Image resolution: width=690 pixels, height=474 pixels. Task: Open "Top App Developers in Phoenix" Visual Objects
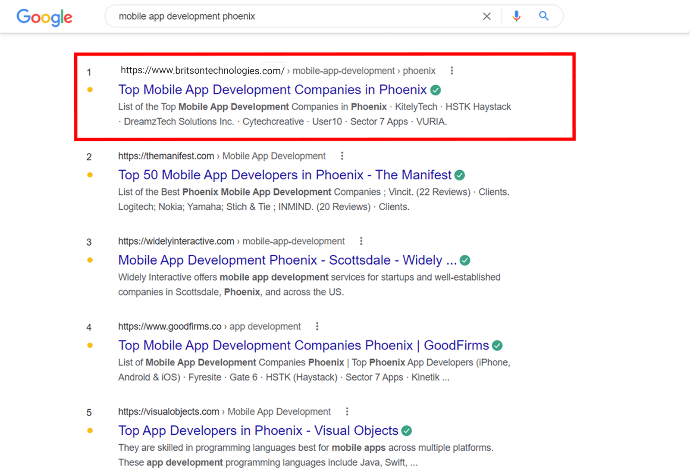pos(258,431)
